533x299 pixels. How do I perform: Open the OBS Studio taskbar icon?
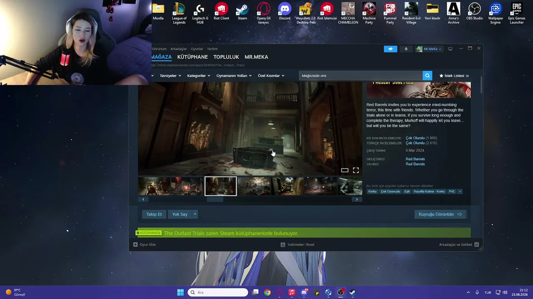click(340, 292)
